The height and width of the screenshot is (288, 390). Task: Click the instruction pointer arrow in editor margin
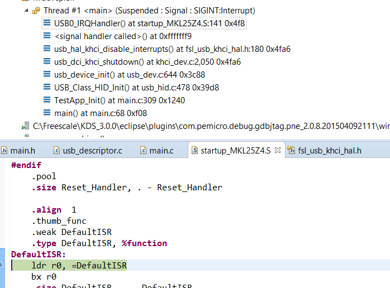(x=2, y=265)
